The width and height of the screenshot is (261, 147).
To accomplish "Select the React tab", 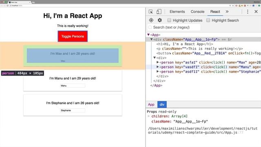I will tap(215, 12).
